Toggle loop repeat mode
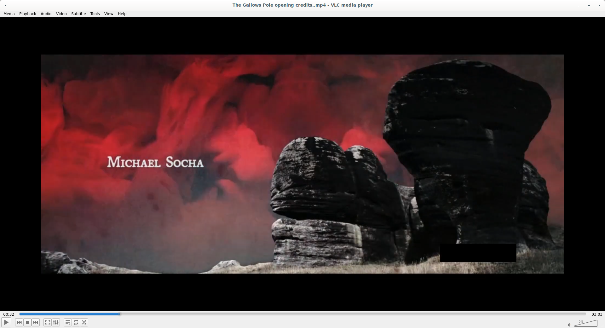 76,322
